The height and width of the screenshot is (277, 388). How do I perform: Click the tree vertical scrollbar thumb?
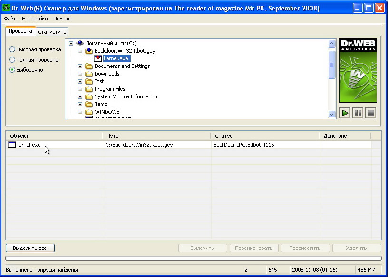point(331,65)
